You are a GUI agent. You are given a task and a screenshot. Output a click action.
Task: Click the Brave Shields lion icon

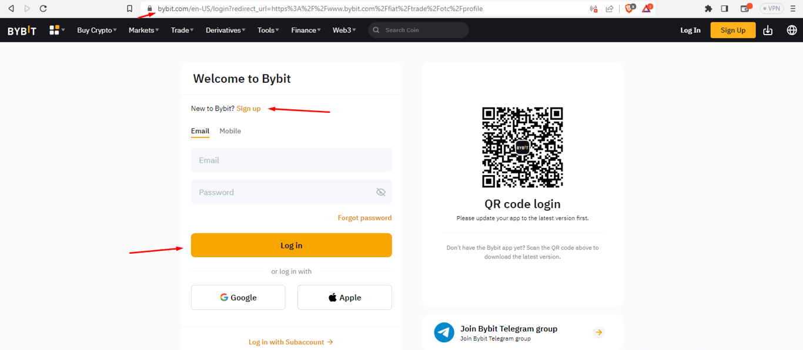630,9
